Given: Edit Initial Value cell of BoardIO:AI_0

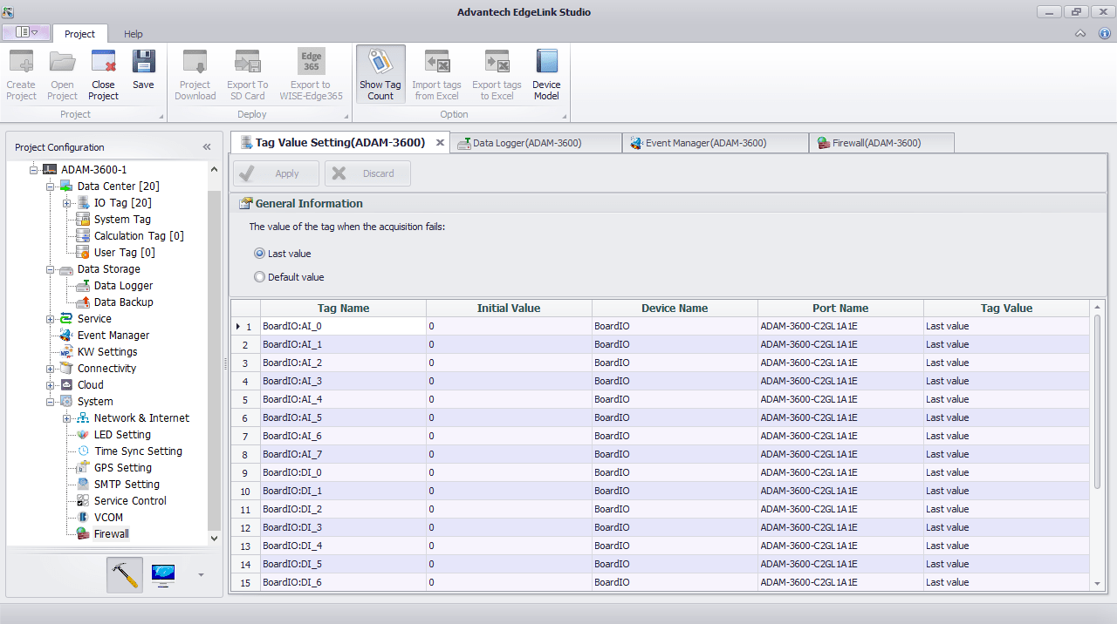Looking at the screenshot, I should (509, 326).
